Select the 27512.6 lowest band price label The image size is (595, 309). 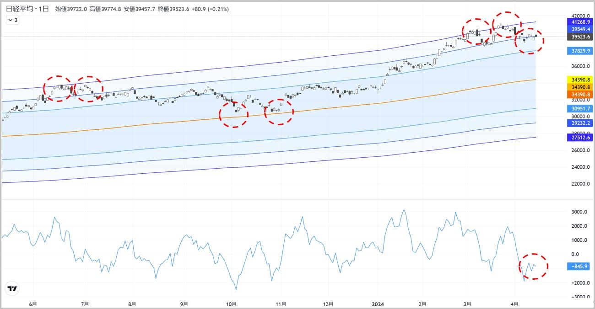(580, 137)
